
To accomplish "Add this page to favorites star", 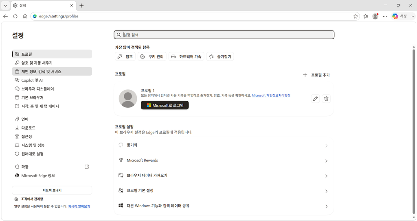I will 356,16.
